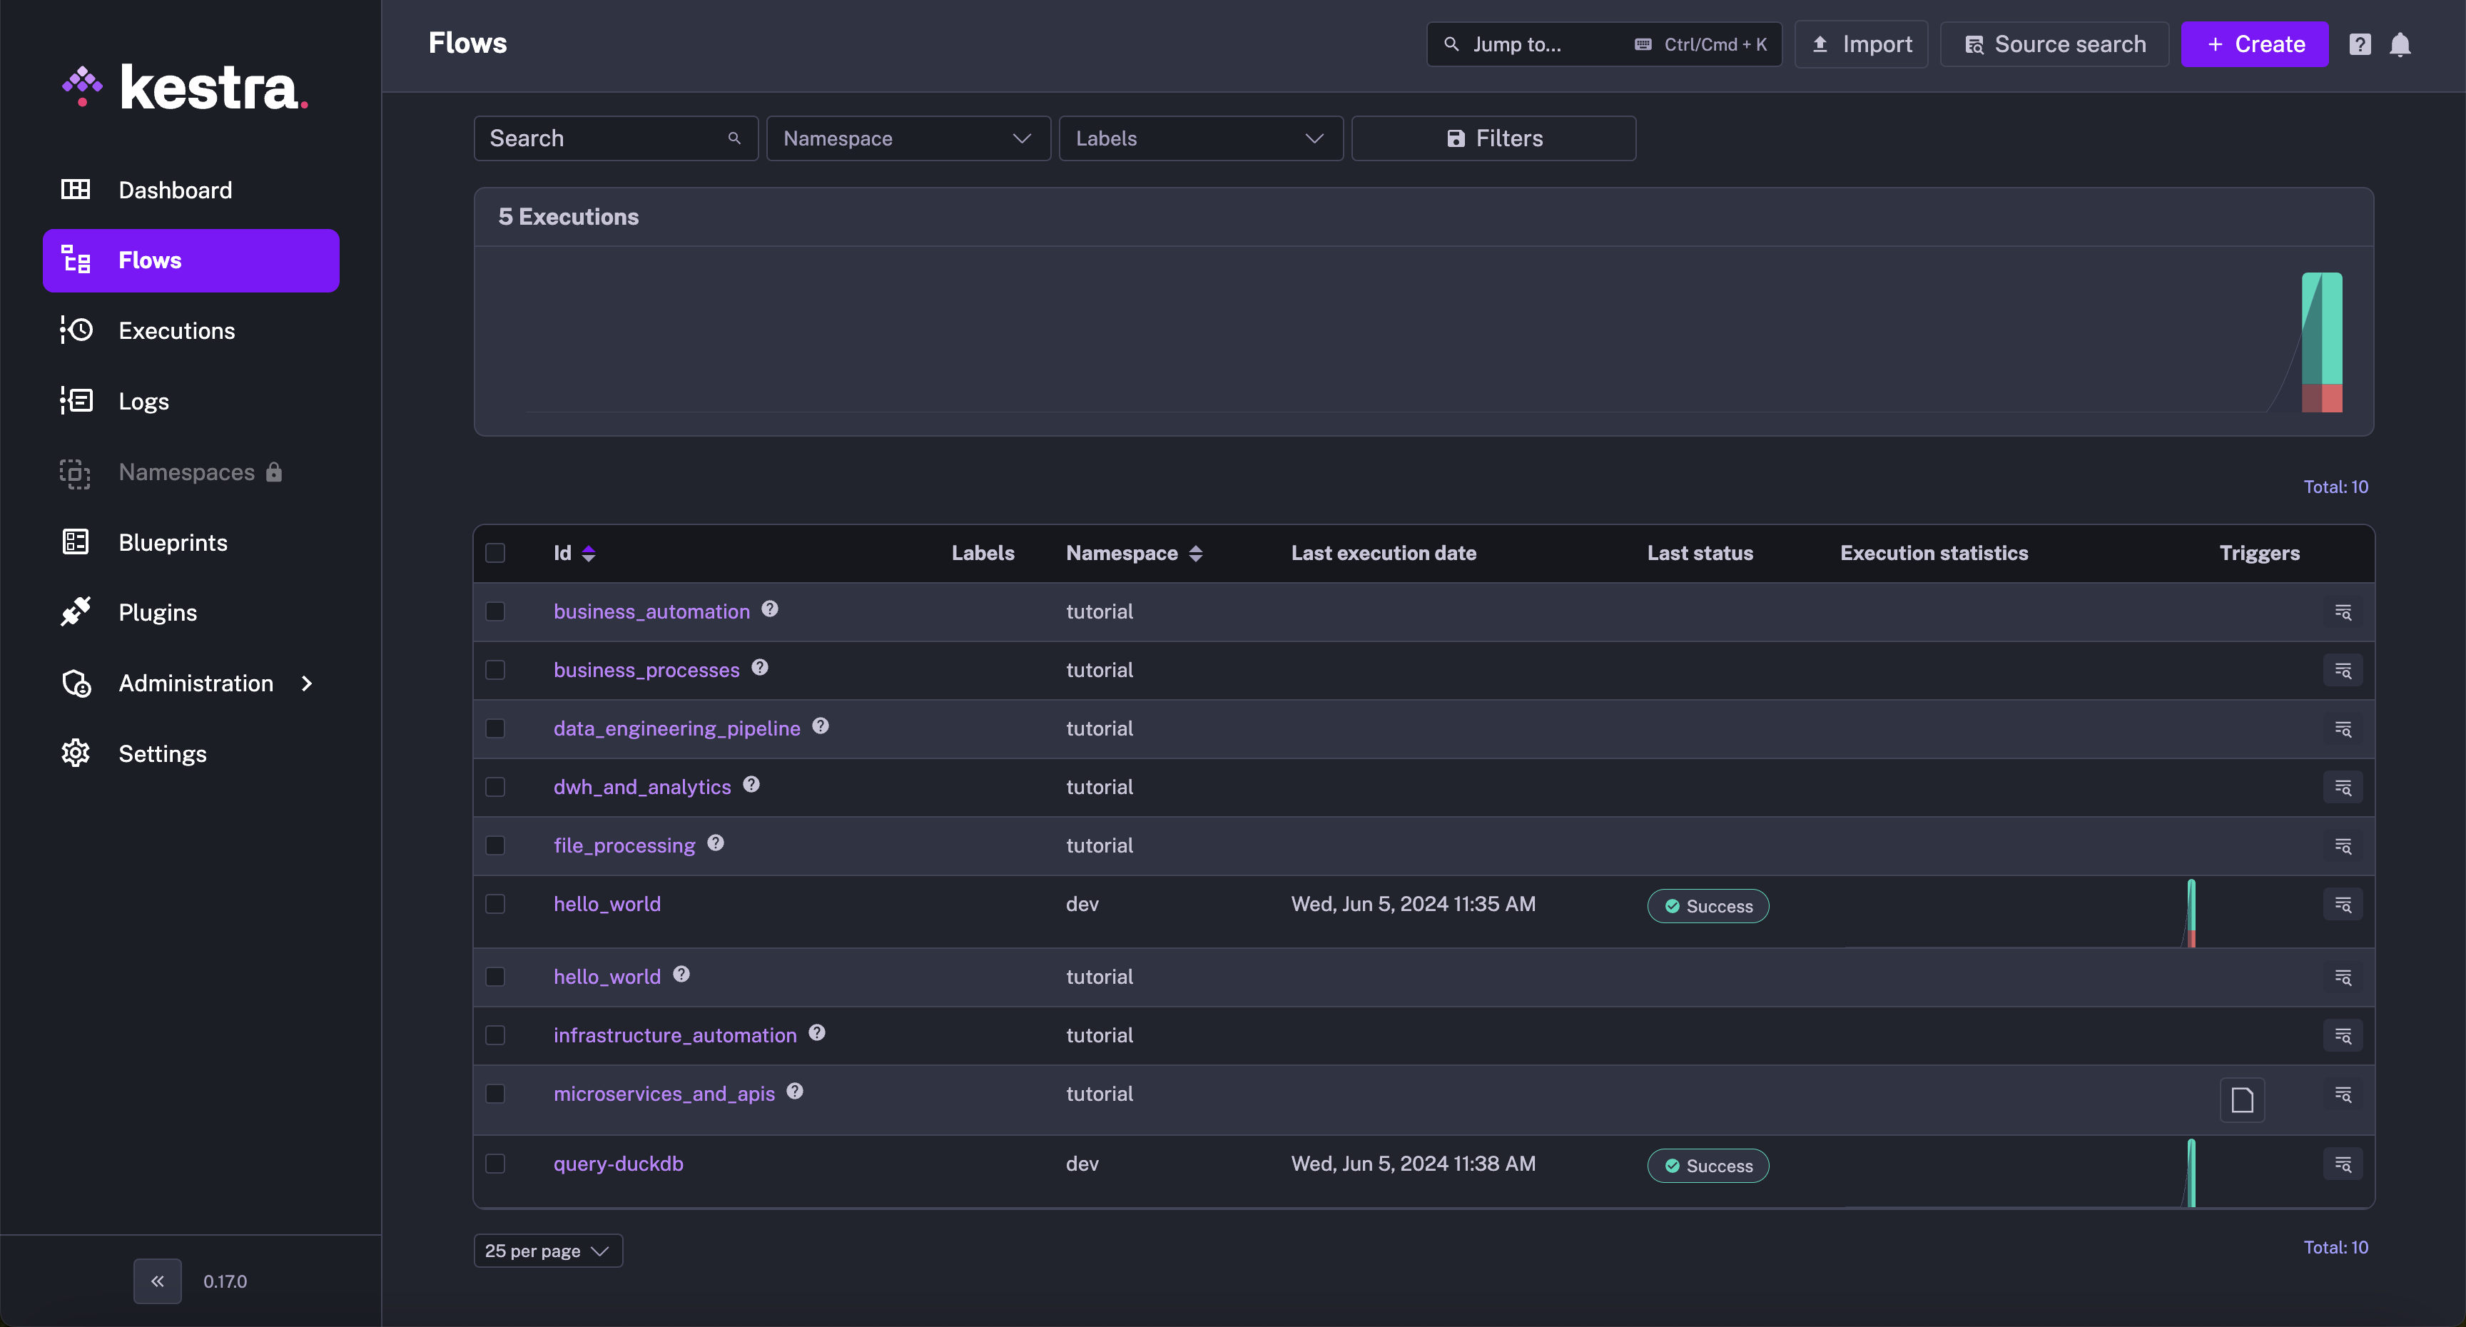Show description icon next to file_processing
This screenshot has width=2466, height=1327.
tap(715, 843)
